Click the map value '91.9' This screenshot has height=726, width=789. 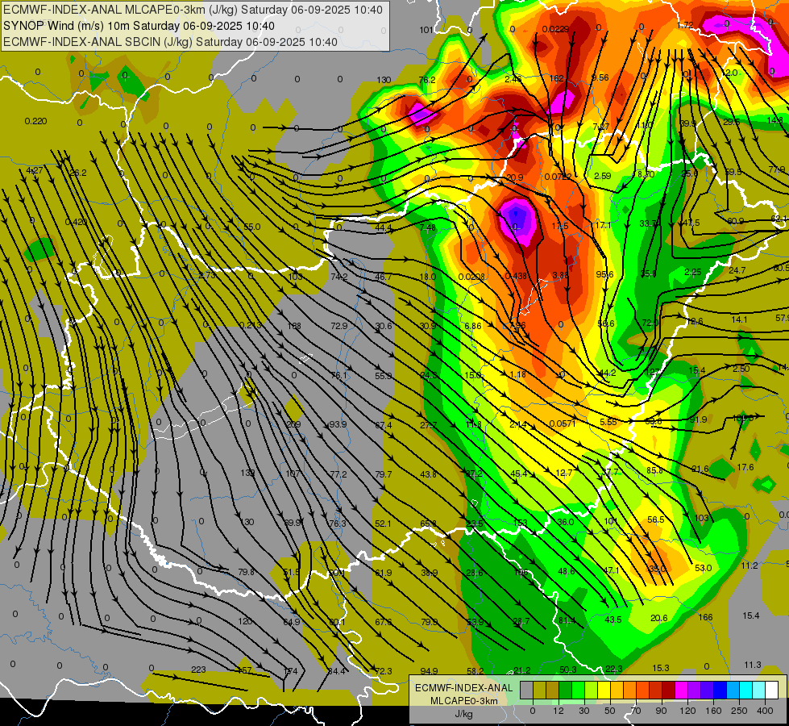coord(699,419)
